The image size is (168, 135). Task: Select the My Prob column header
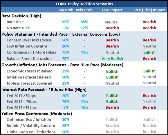66,10
